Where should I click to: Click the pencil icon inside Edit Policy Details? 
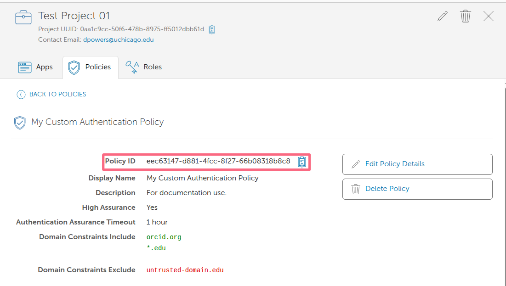[355, 164]
